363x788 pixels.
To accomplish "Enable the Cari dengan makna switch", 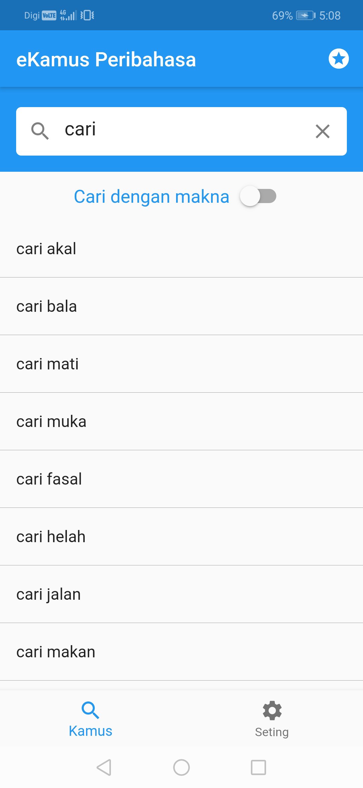I will tap(258, 196).
